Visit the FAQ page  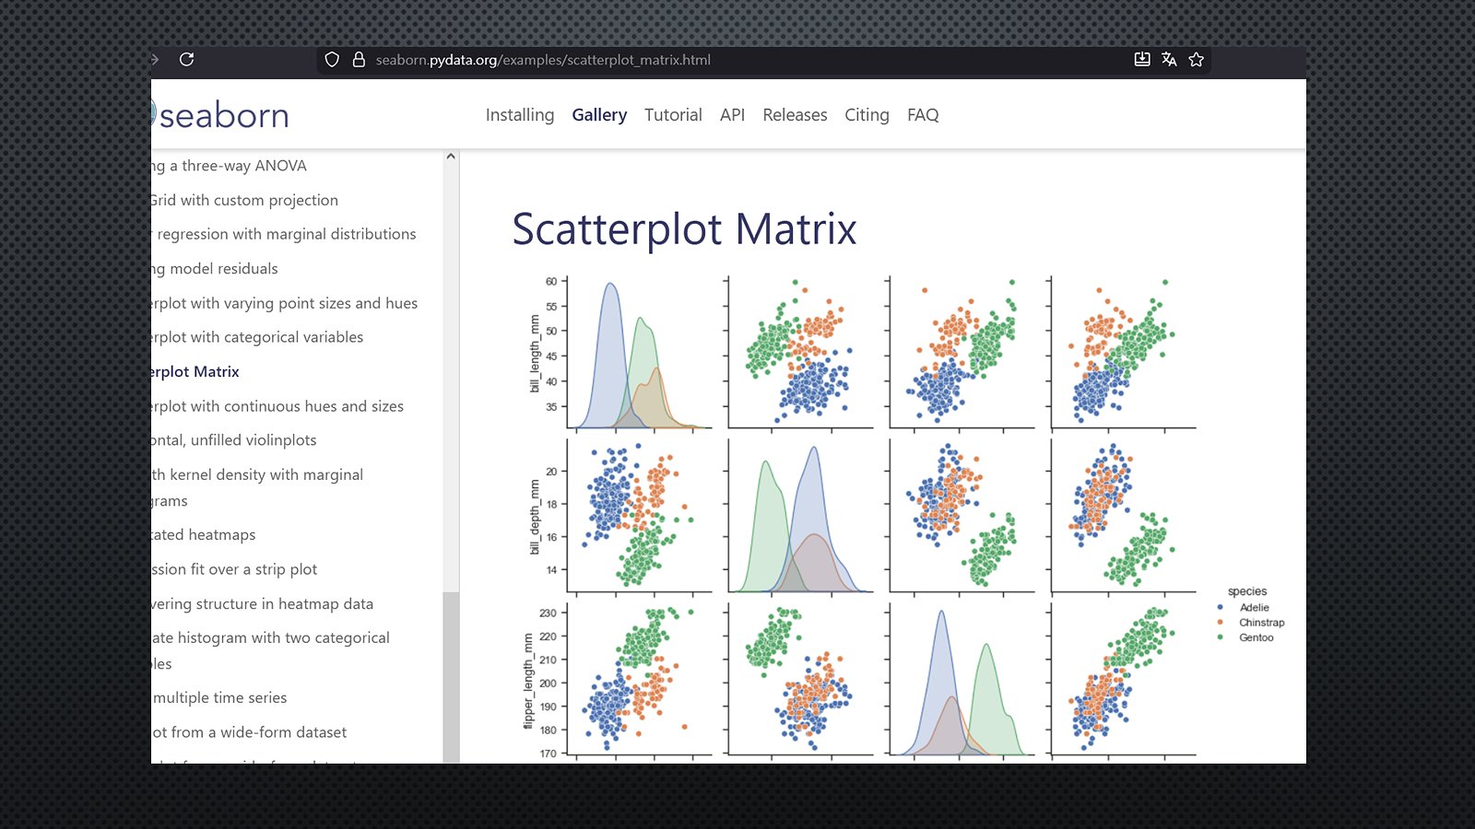923,115
